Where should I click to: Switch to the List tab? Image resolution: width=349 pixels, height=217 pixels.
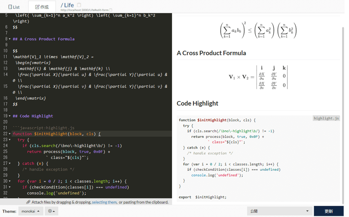[14, 7]
